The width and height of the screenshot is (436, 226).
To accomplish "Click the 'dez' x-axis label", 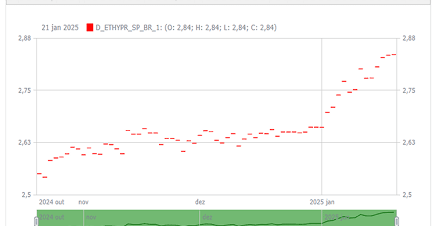I will click(x=200, y=202).
